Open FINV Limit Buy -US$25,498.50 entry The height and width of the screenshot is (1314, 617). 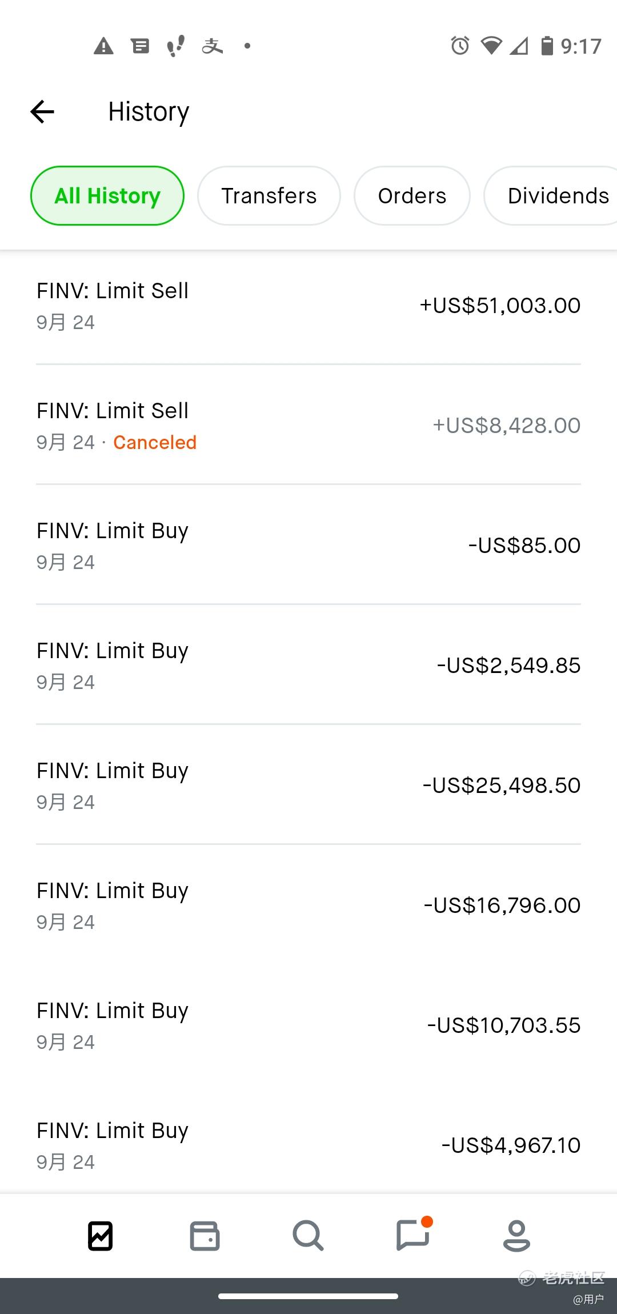click(x=308, y=786)
